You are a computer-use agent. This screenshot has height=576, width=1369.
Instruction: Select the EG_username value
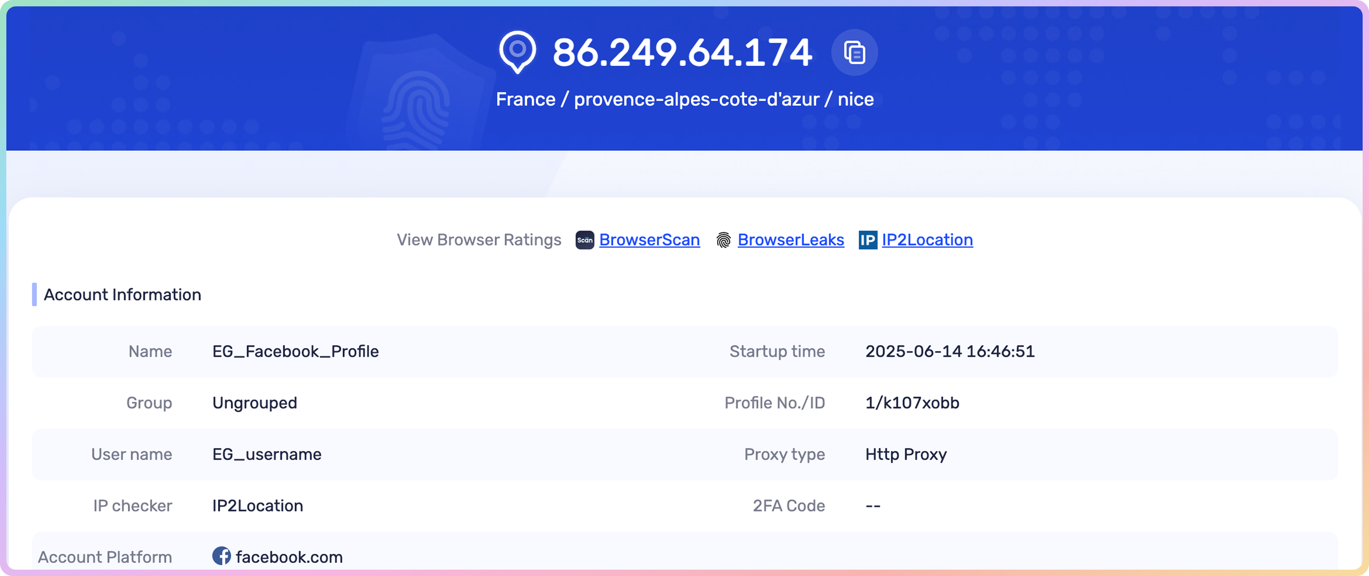click(x=267, y=455)
